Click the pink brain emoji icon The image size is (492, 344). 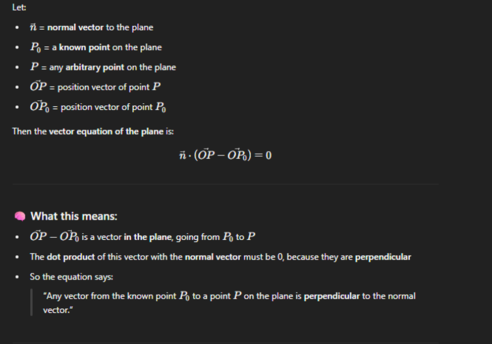coord(20,216)
